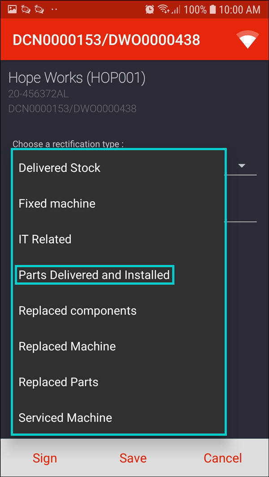This screenshot has width=269, height=477.
Task: Tap the white Wi-Fi icon in the red header
Action: pos(248,39)
